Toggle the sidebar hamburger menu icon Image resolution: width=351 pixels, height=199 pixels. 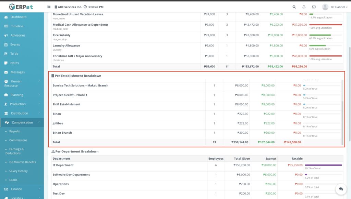(49, 7)
